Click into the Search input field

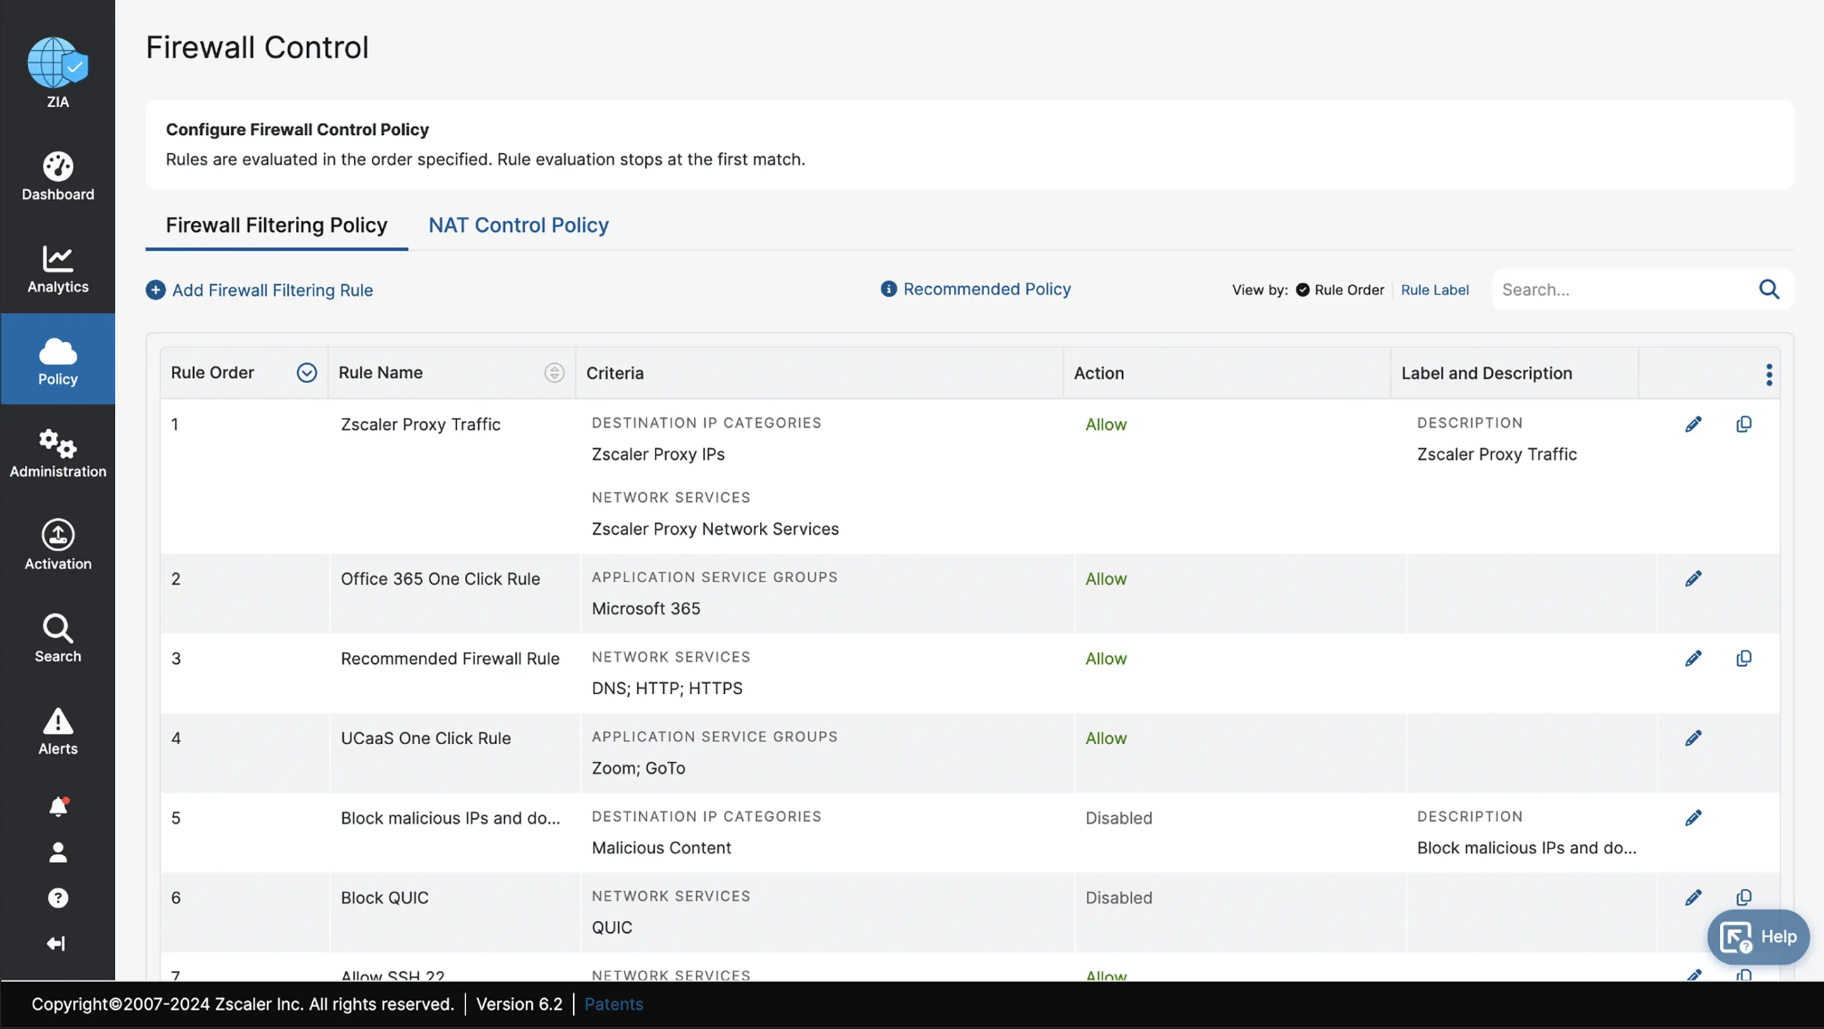(x=1621, y=289)
